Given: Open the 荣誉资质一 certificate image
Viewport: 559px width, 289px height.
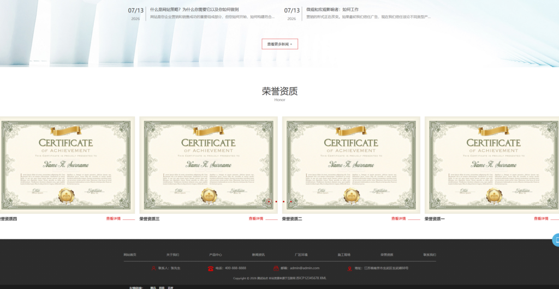Looking at the screenshot, I should click(492, 165).
